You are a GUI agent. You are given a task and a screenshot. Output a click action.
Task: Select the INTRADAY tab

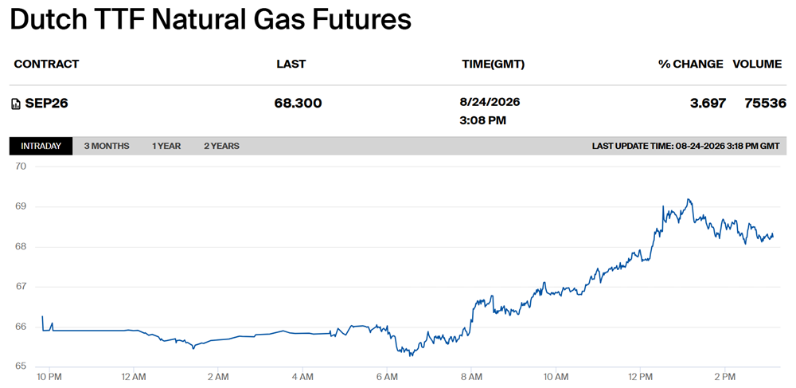tap(41, 147)
